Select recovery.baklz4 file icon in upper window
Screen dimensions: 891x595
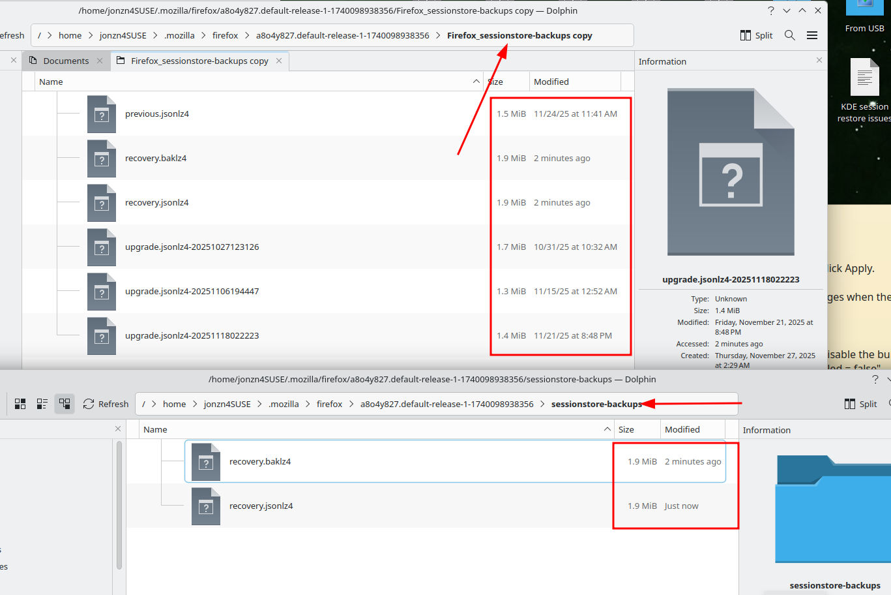(x=102, y=159)
